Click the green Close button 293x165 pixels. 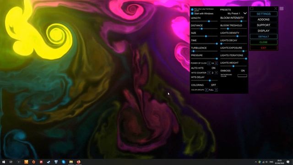pos(264,42)
